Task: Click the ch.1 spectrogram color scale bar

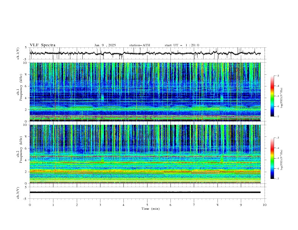Action: [272, 96]
